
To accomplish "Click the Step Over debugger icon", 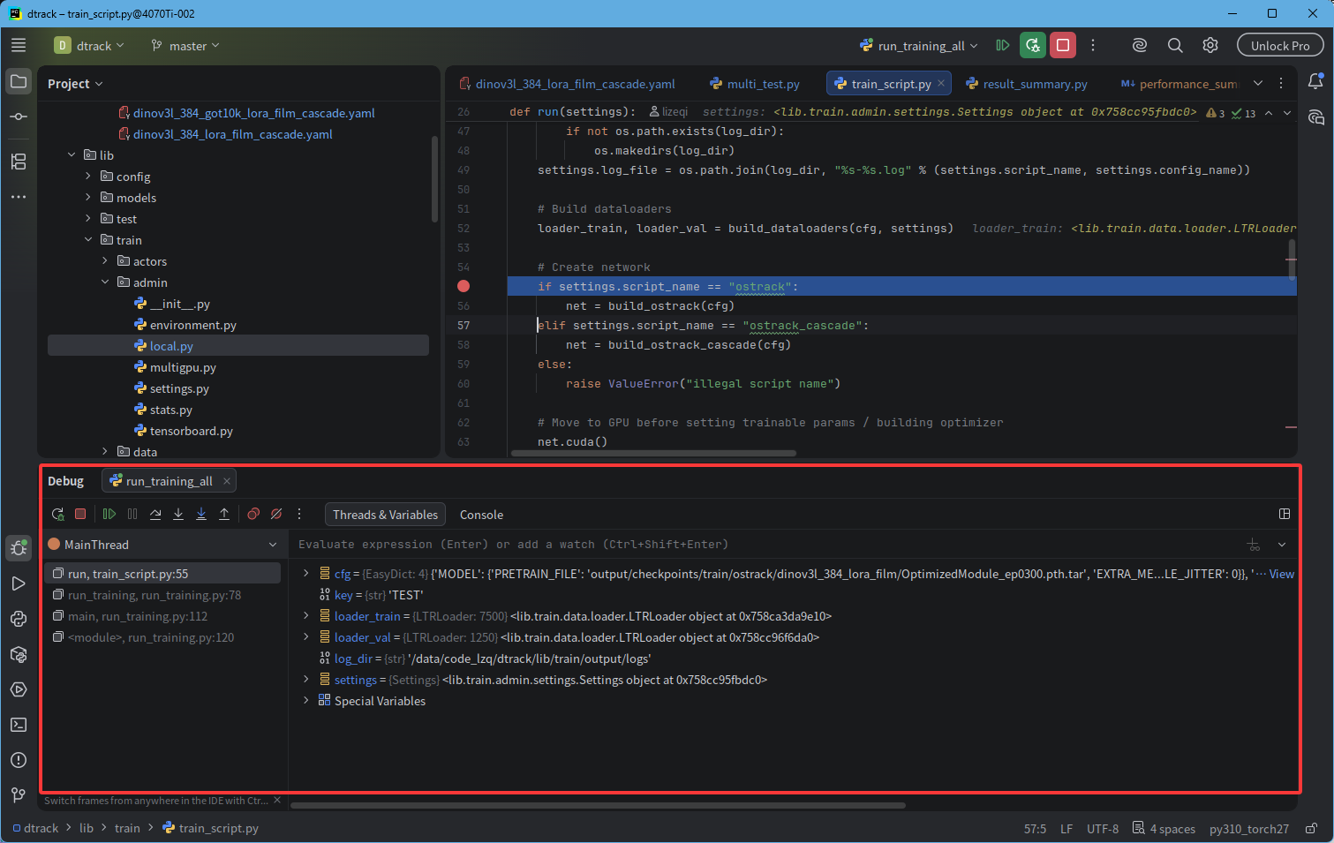I will pos(155,514).
